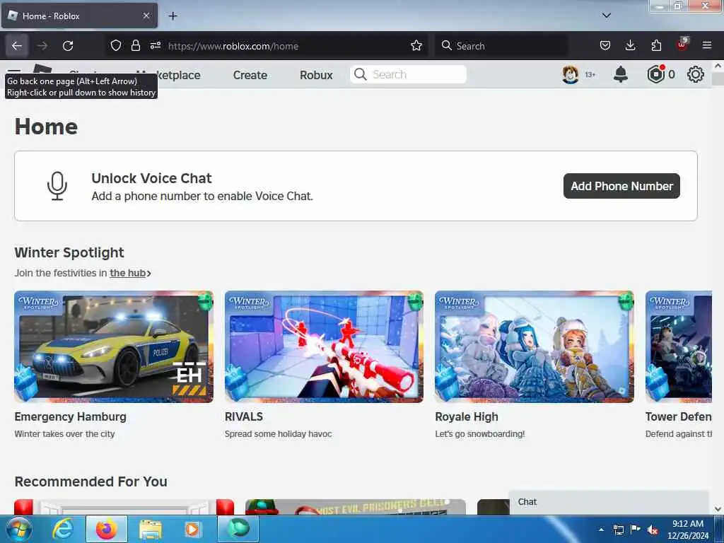
Task: Click "Spread some holiday havoc" text
Action: (x=278, y=434)
